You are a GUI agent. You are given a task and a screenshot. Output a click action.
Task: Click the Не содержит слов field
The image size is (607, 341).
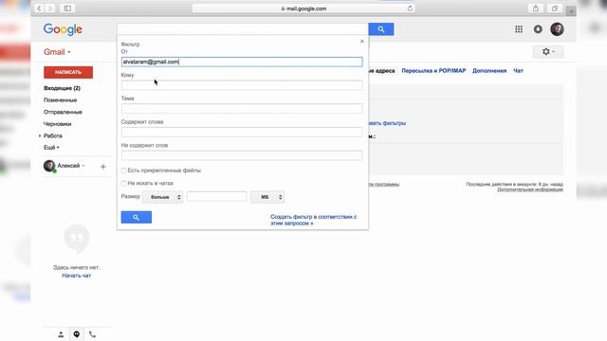pos(242,155)
